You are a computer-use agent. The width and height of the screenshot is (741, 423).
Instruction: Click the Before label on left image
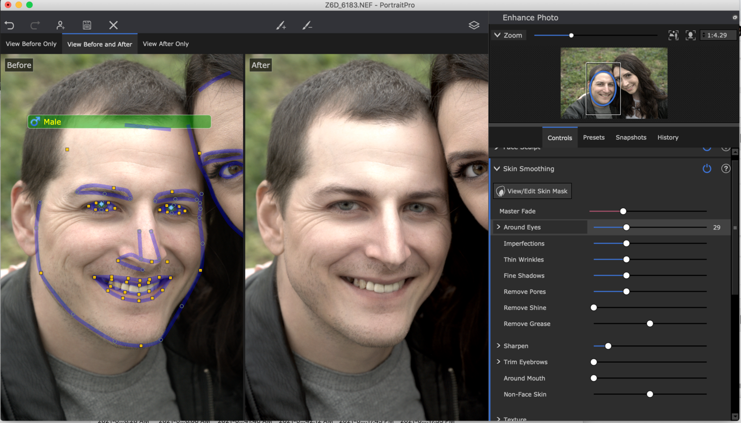pyautogui.click(x=19, y=65)
